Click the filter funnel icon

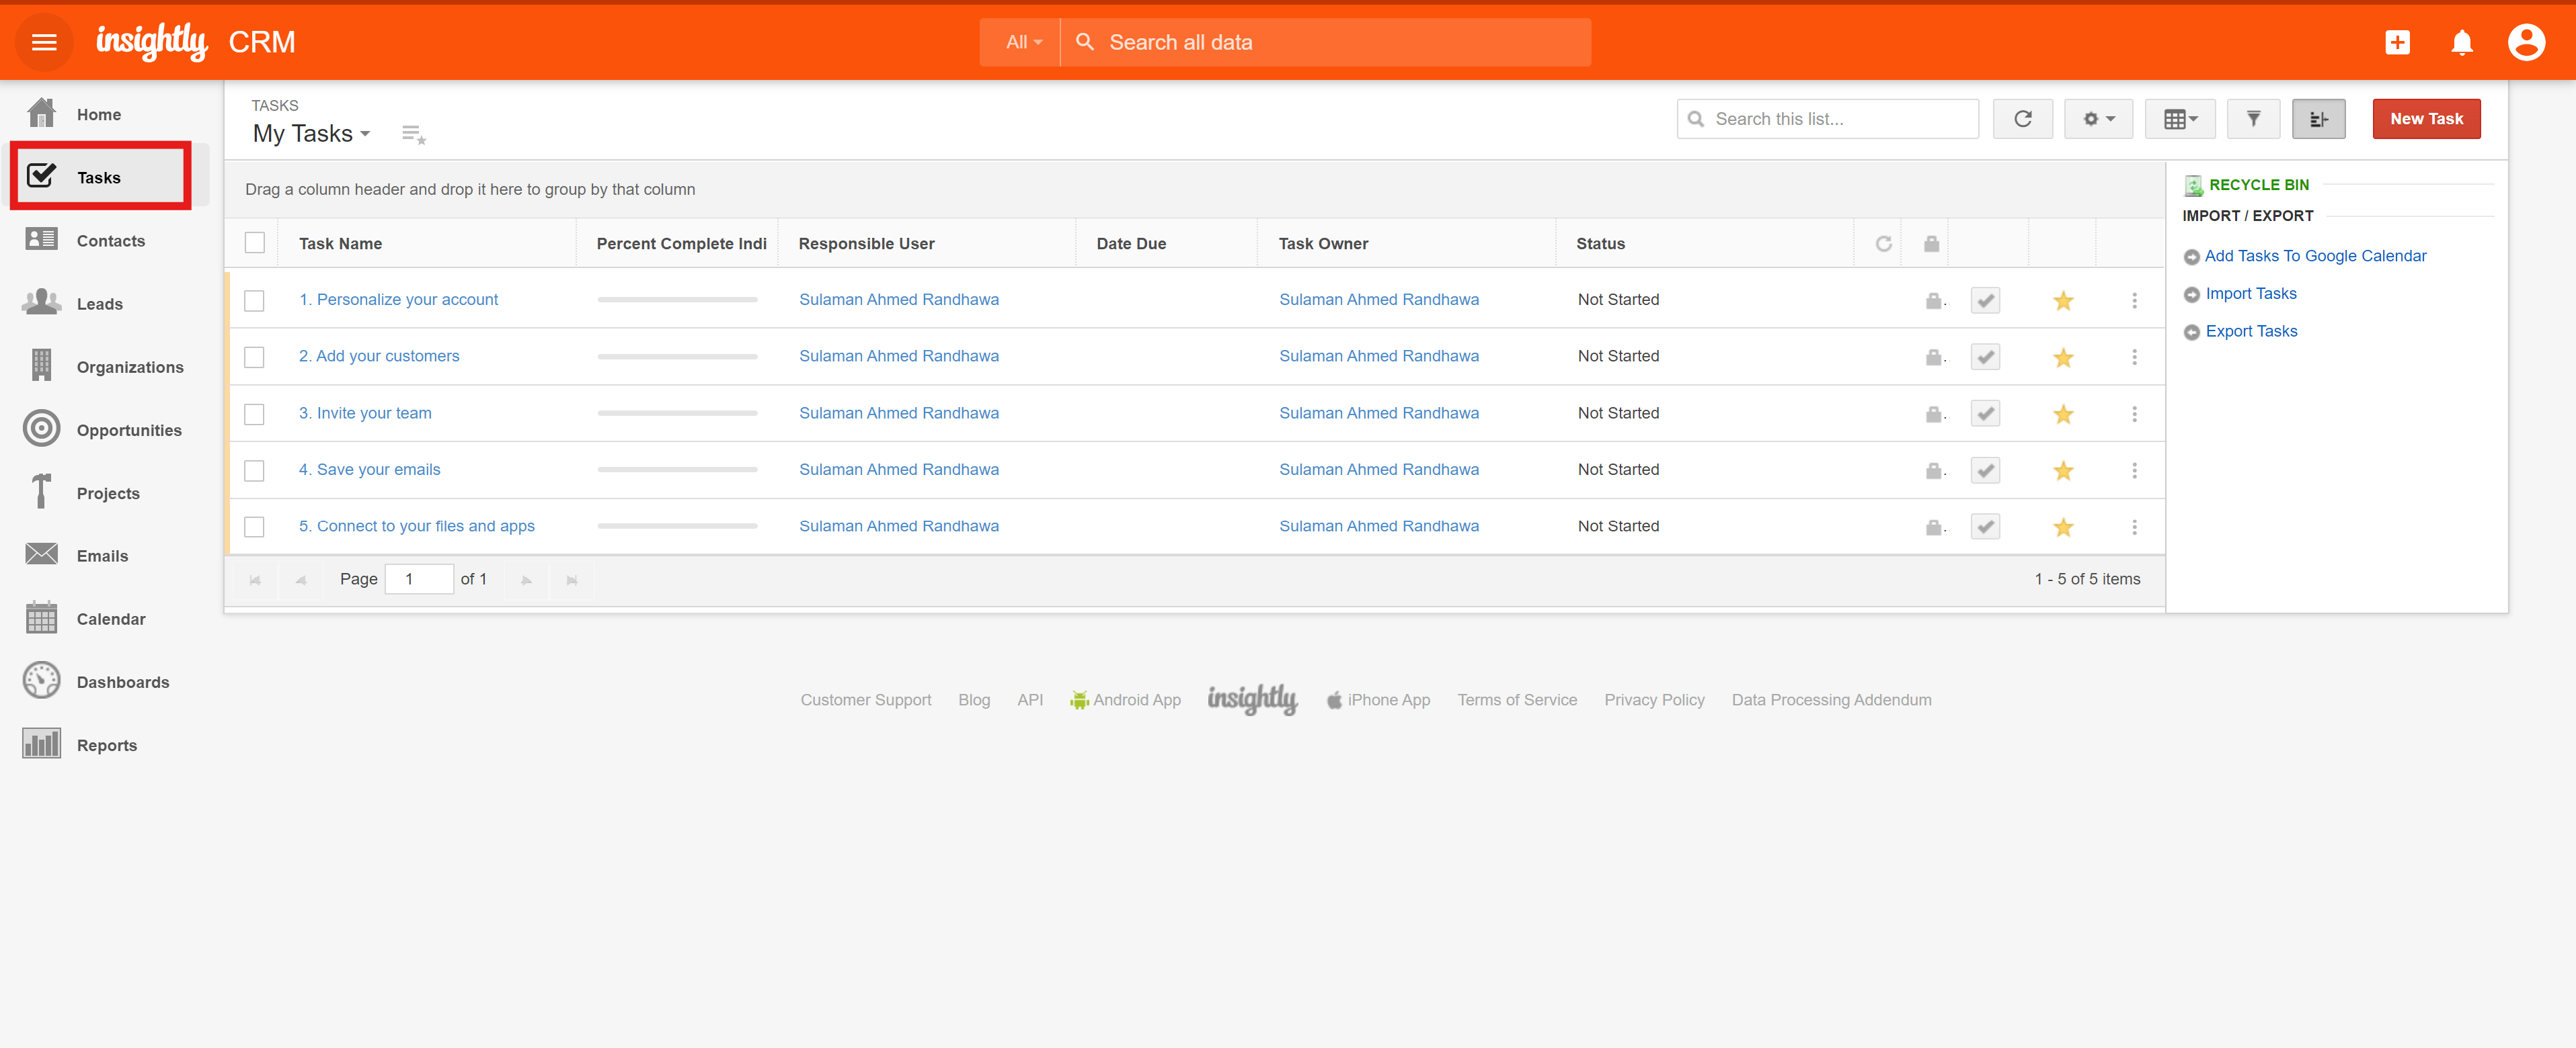click(x=2253, y=119)
